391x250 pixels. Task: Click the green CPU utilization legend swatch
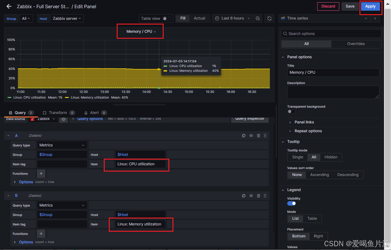pos(9,98)
